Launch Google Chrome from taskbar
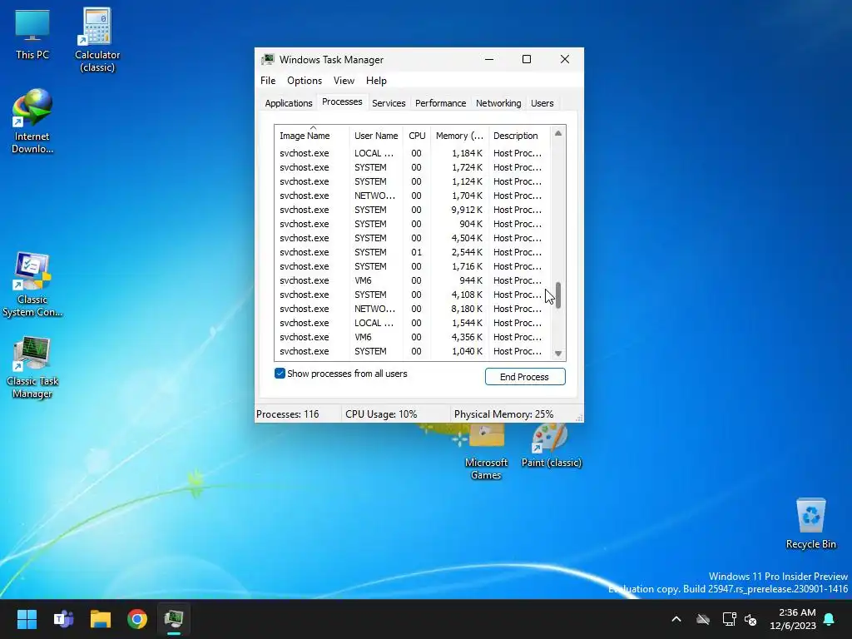Screen dimensions: 852x639 137,619
